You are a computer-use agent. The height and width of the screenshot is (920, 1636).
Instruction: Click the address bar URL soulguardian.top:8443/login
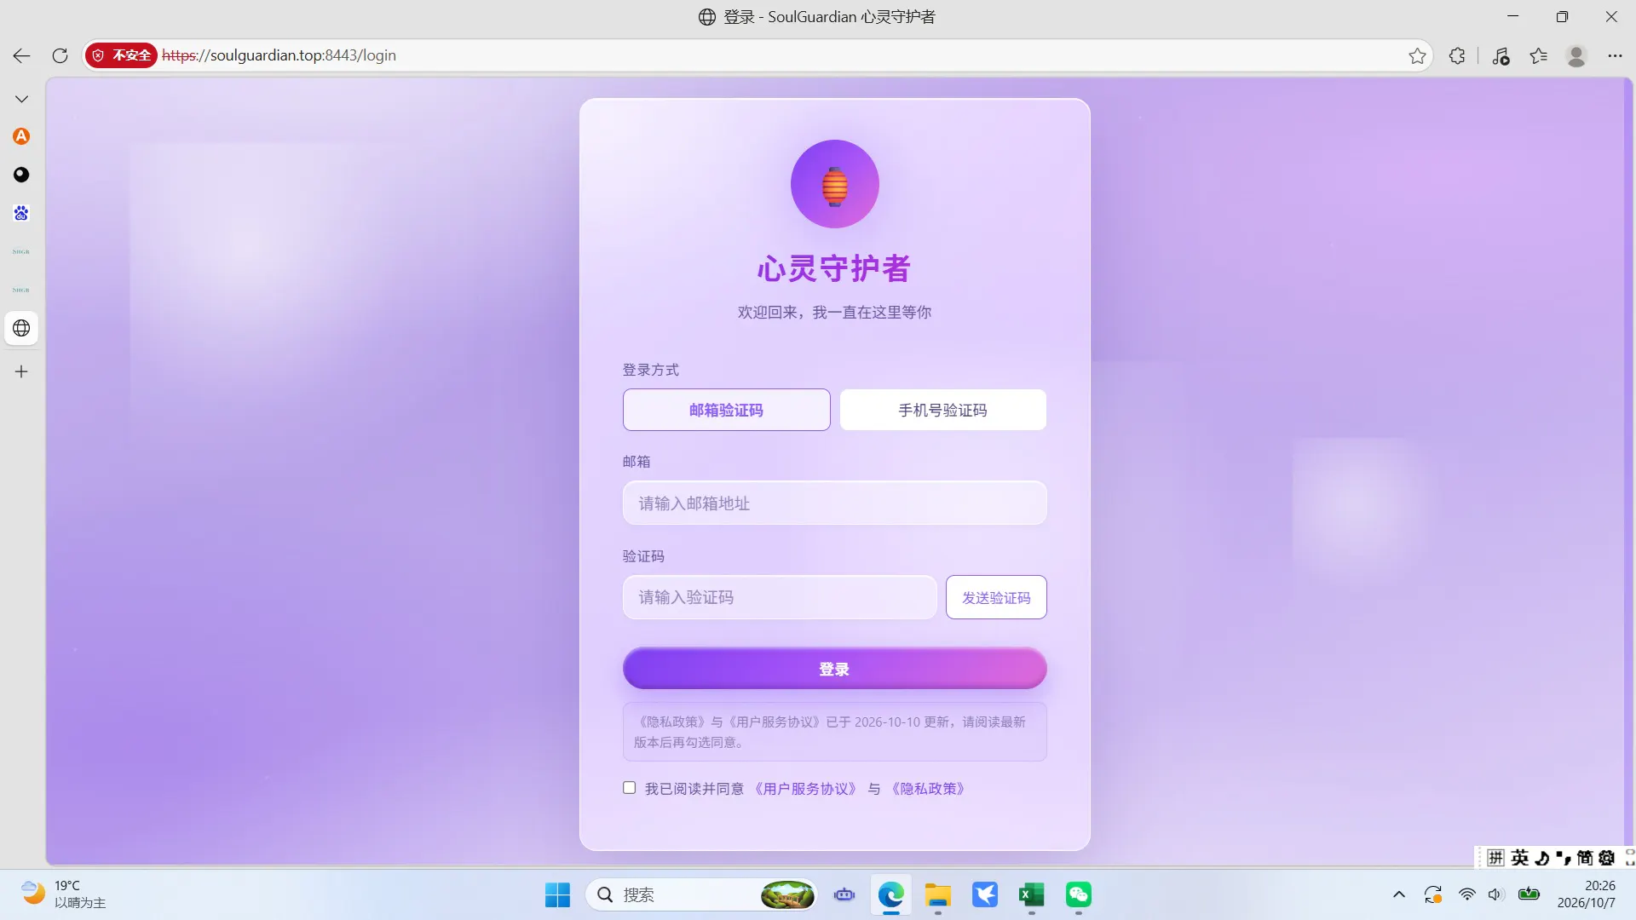tap(279, 55)
